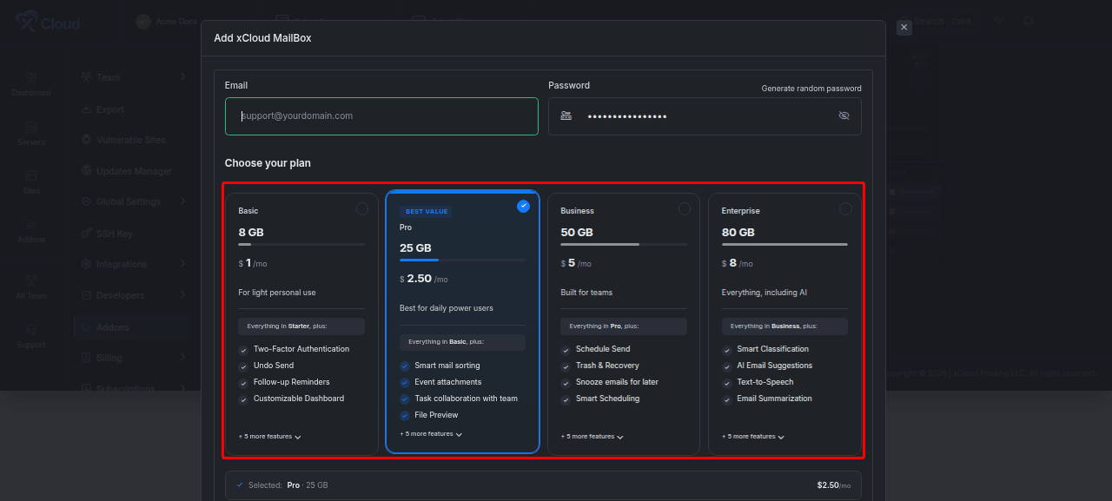Close the Add xCloud MailBox dialog
Screen dimensions: 1112x501
904,28
